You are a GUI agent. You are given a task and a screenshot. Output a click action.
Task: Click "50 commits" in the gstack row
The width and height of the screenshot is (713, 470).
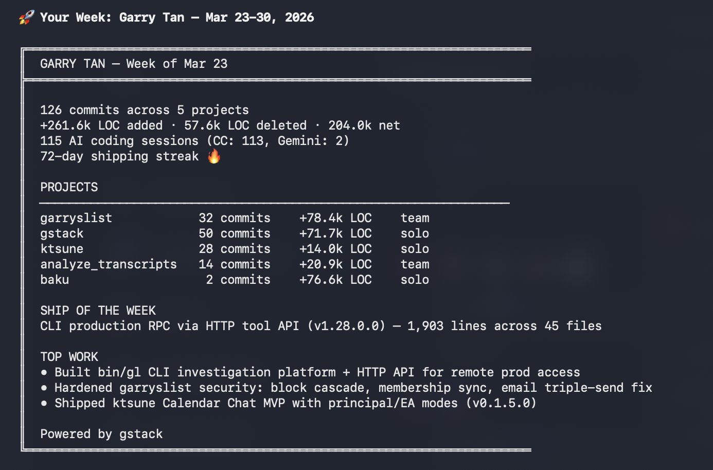[235, 233]
